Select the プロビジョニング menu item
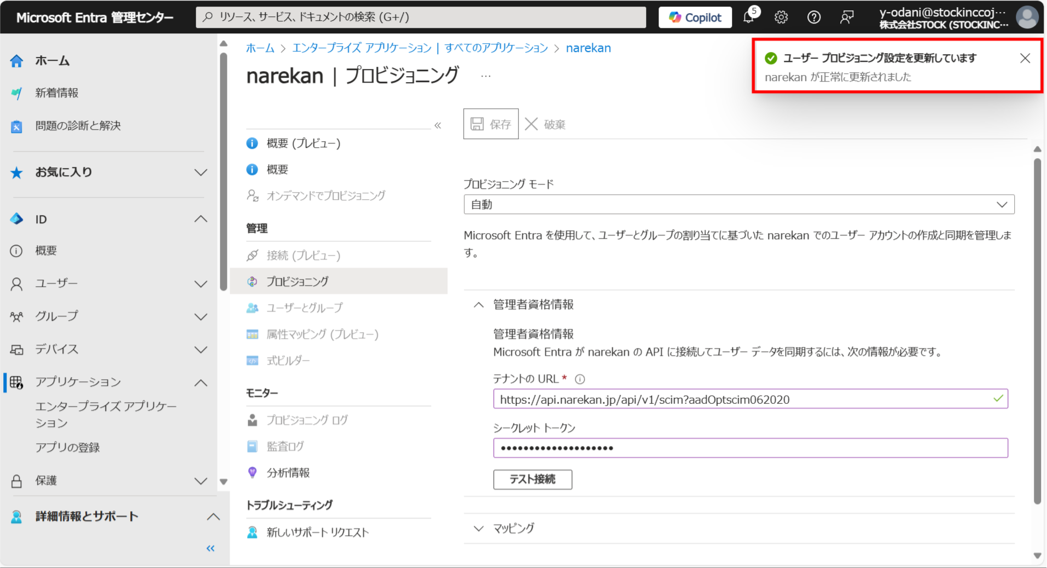This screenshot has height=568, width=1047. [x=339, y=281]
